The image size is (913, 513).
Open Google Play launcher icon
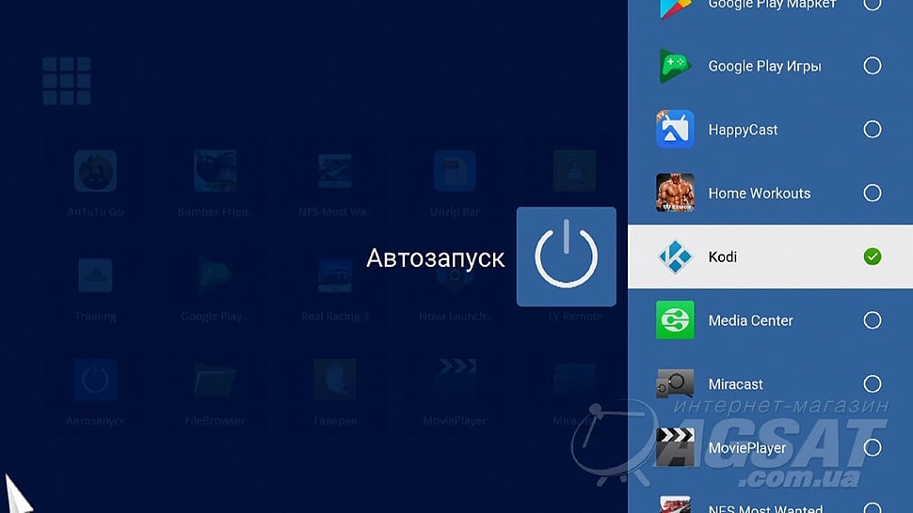tap(215, 275)
